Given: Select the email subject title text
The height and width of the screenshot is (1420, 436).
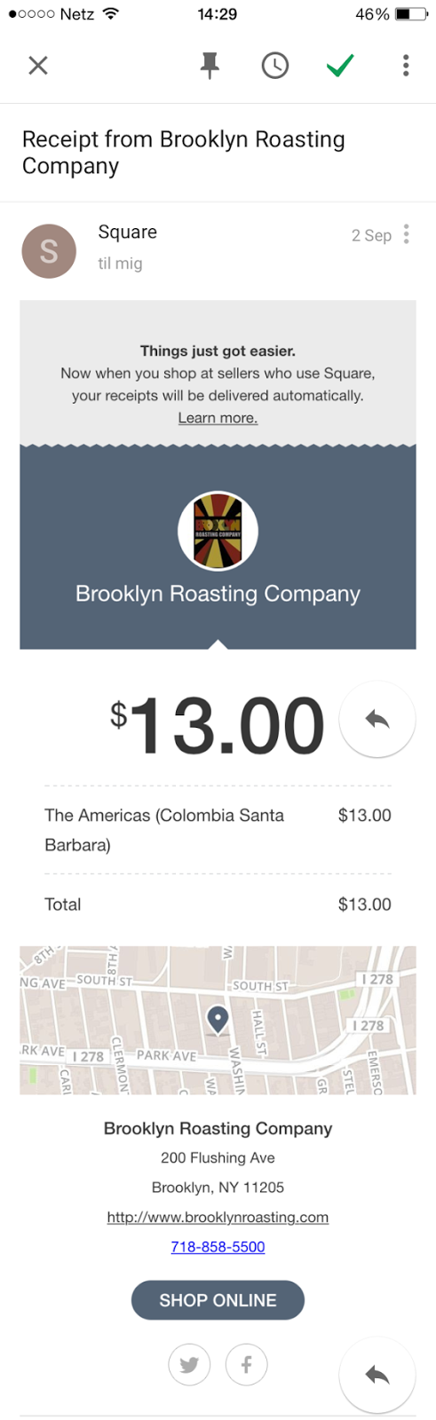Looking at the screenshot, I should pyautogui.click(x=184, y=153).
